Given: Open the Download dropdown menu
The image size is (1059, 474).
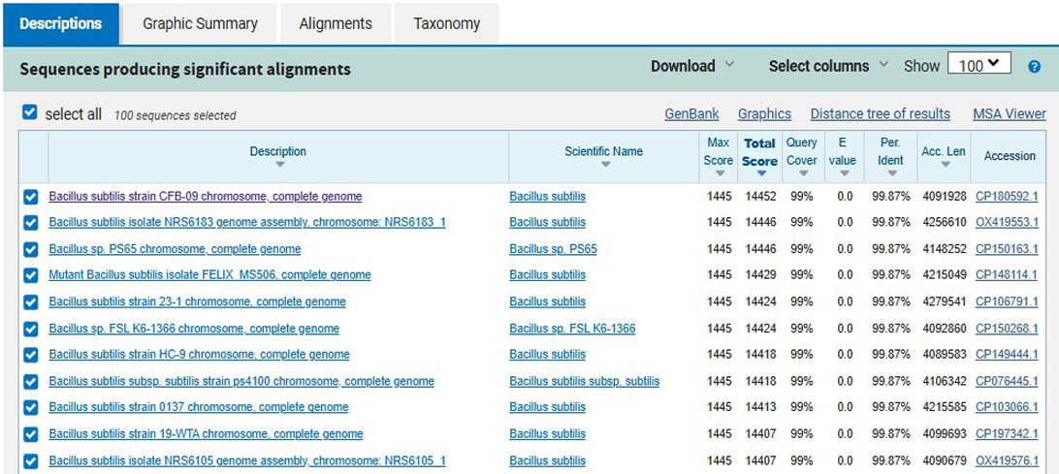Looking at the screenshot, I should (x=692, y=66).
